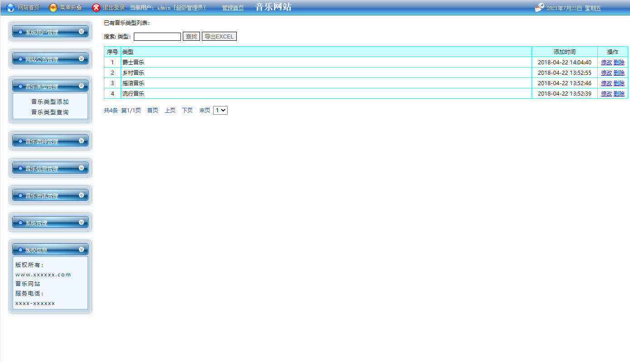Viewport: 630px width, 362px height.
Task: Focus the 类型 search input field
Action: [157, 37]
